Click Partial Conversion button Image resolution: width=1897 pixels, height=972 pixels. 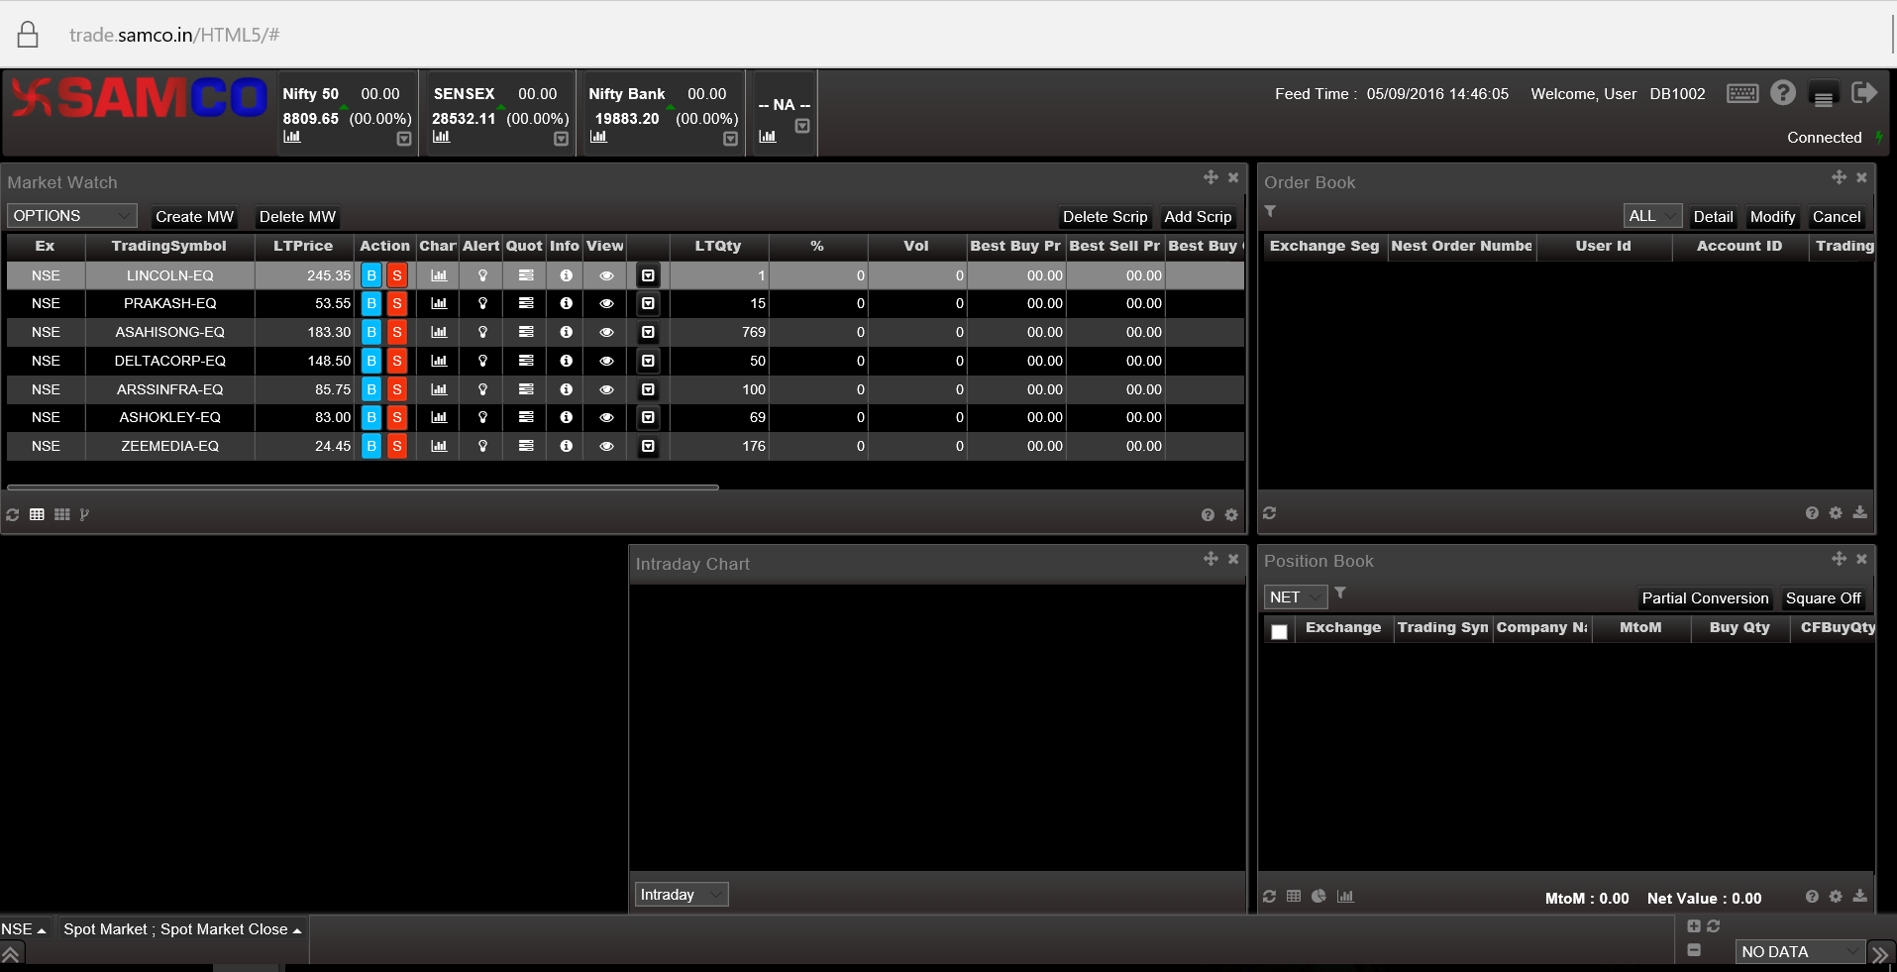pos(1705,597)
